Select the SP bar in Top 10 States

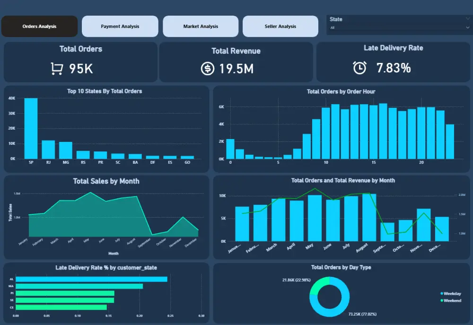(31, 129)
